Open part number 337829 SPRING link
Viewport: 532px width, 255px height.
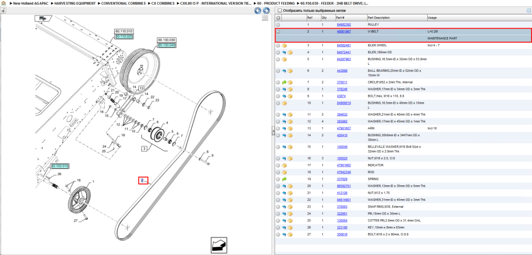click(342, 179)
